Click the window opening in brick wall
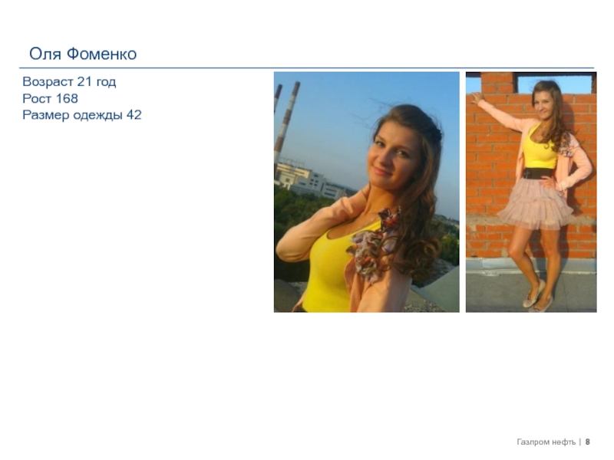Image resolution: width=614 pixels, height=460 pixels. 554,84
